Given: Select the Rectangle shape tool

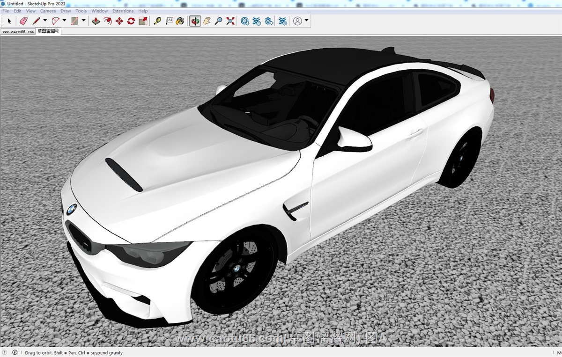Looking at the screenshot, I should pos(74,21).
